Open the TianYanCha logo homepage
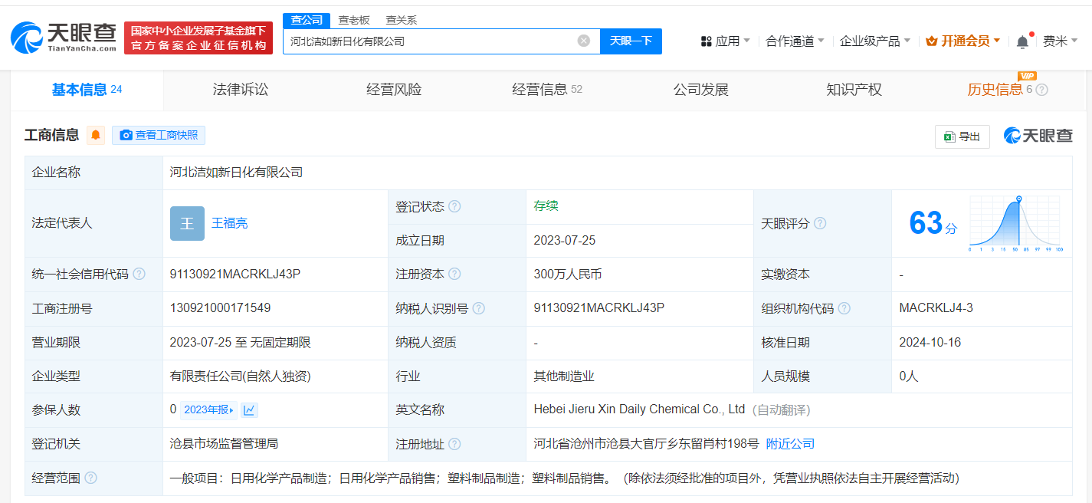 64,37
